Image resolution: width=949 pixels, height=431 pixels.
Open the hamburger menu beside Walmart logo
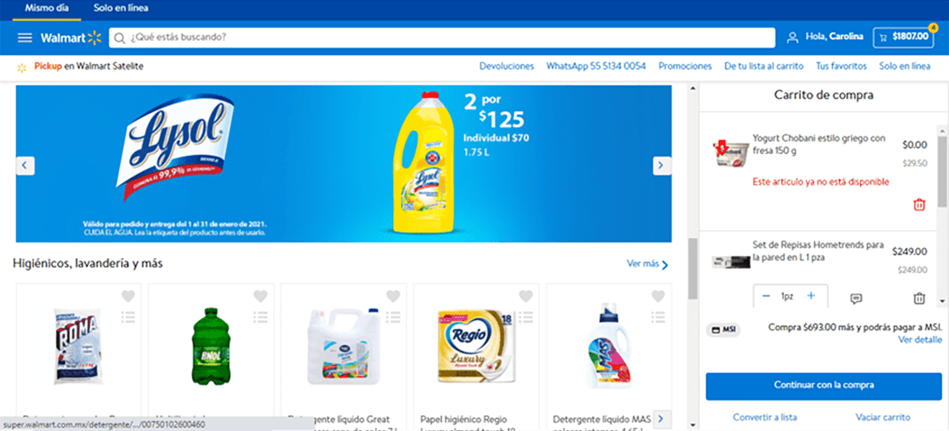click(24, 38)
